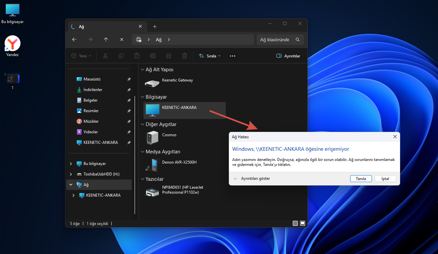Select KEENETIC-ANKARA computer icon in list
Image resolution: width=438 pixels, height=254 pixels.
pyautogui.click(x=152, y=110)
